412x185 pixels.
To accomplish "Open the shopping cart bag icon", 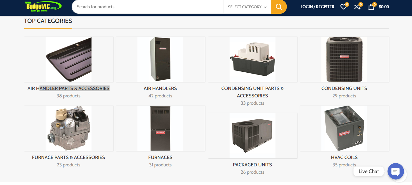I will (371, 7).
